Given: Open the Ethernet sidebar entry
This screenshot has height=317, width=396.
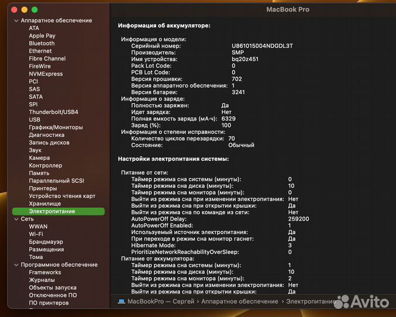Looking at the screenshot, I should [x=40, y=51].
